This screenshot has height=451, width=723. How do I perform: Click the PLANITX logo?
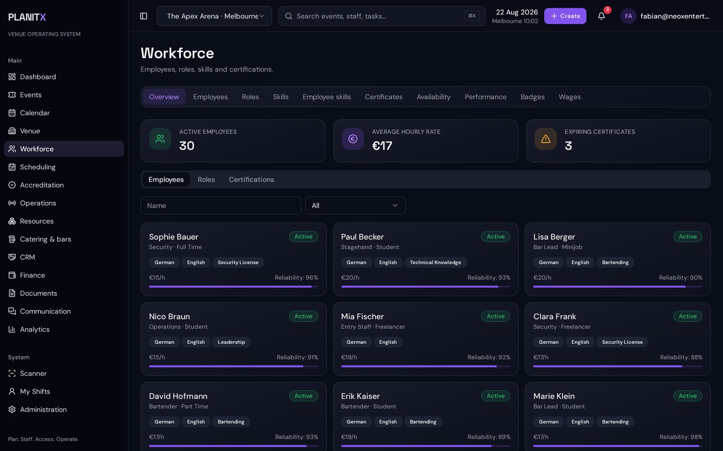point(27,17)
